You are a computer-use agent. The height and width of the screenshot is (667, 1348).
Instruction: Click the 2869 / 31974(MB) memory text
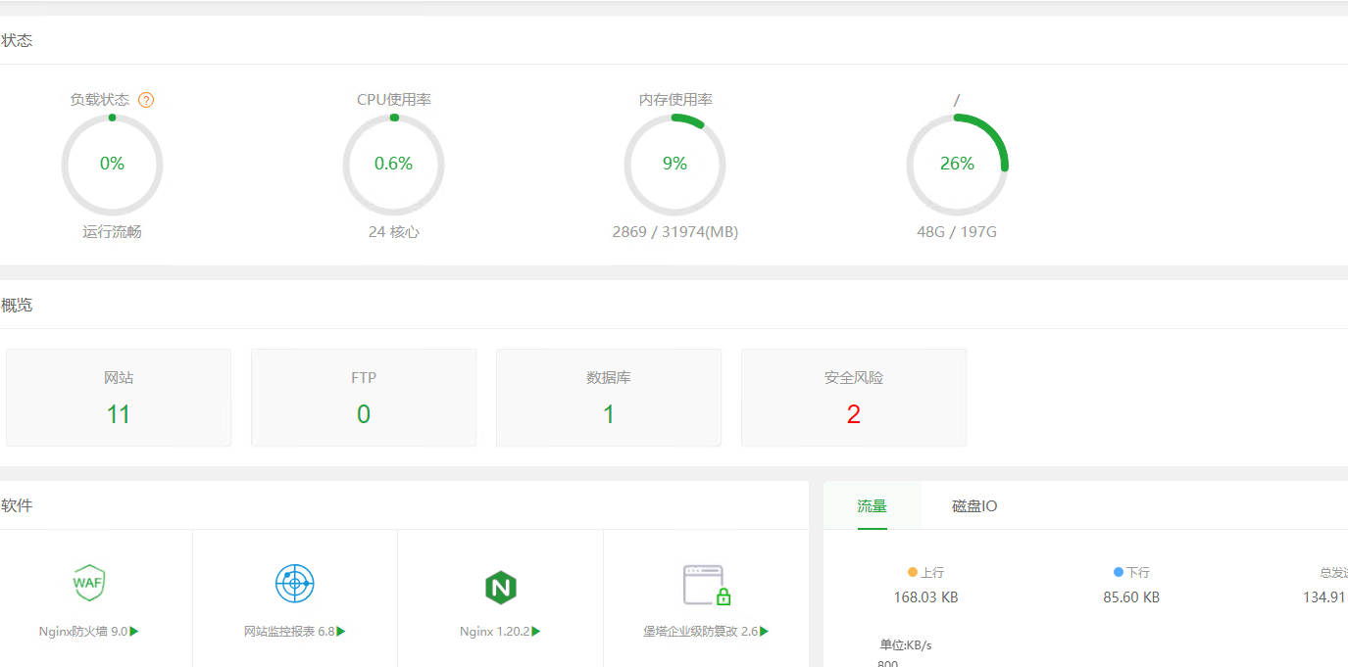pos(675,232)
